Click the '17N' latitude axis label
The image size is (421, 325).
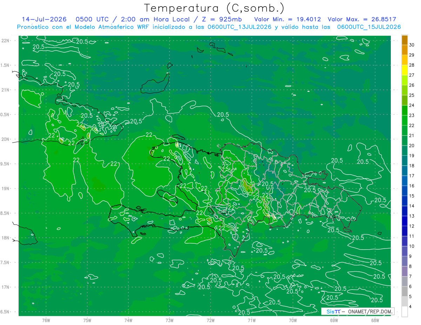tap(5, 287)
